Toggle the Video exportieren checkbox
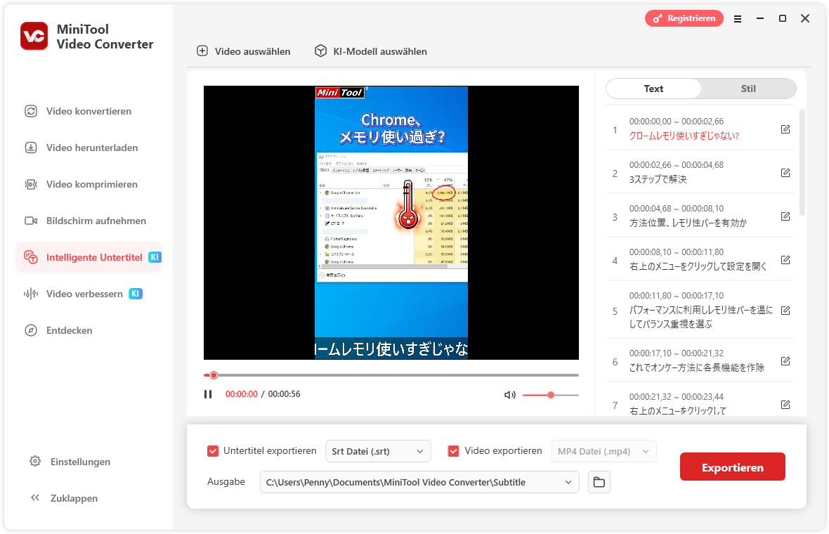This screenshot has width=829, height=534. point(453,451)
